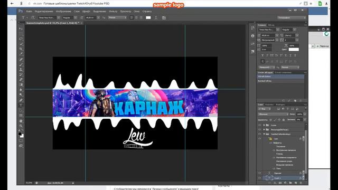Open the layer blend mode dropdown
Viewport: 338px width, 190px height.
coord(273,114)
